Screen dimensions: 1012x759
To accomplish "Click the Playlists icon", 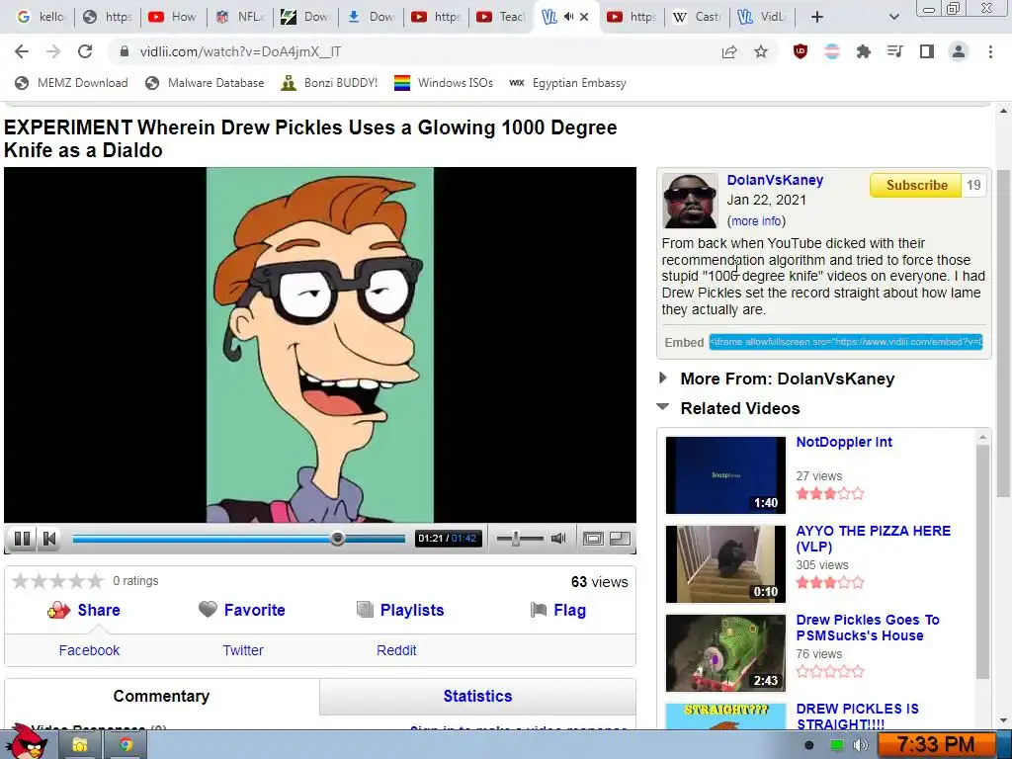I will coord(366,609).
